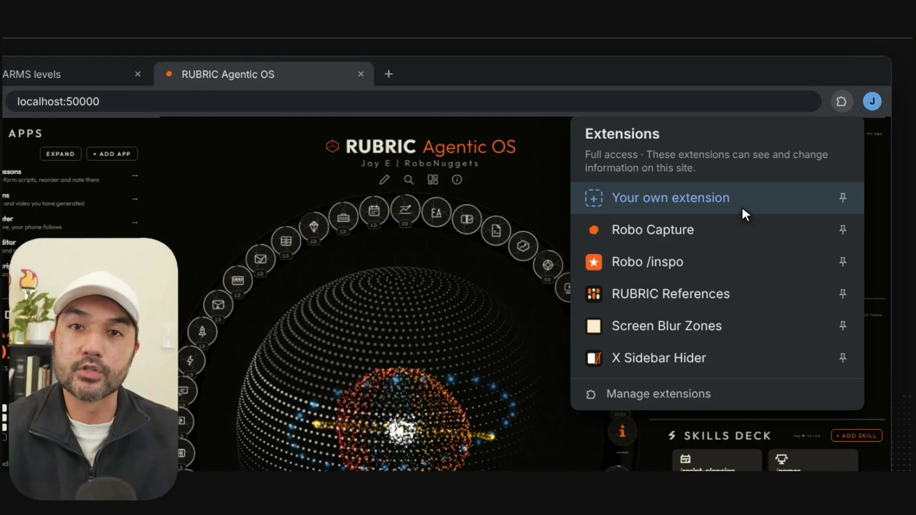This screenshot has height=515, width=916.
Task: Open the diamond gem app node
Action: [314, 227]
